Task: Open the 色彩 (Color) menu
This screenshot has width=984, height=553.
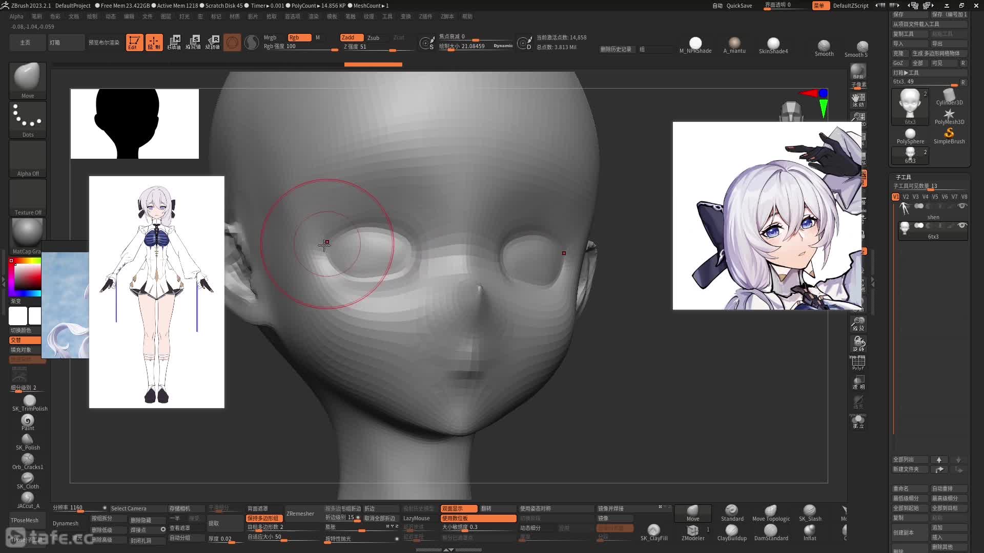Action: coord(55,16)
